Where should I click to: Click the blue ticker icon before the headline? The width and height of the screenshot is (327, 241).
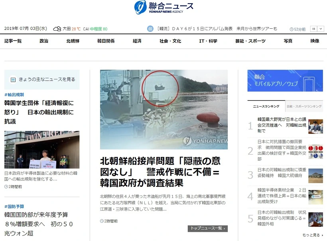(150, 29)
